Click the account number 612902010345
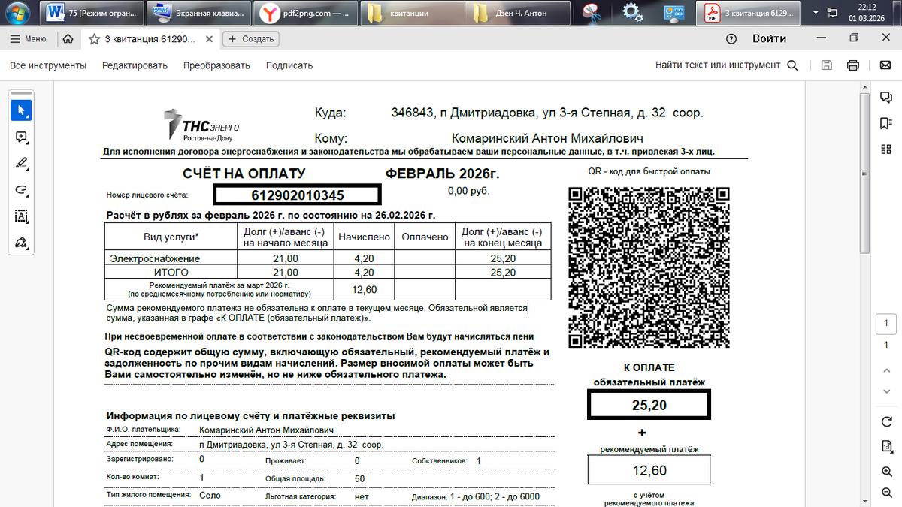Screen dimensions: 902x507 (x=298, y=195)
